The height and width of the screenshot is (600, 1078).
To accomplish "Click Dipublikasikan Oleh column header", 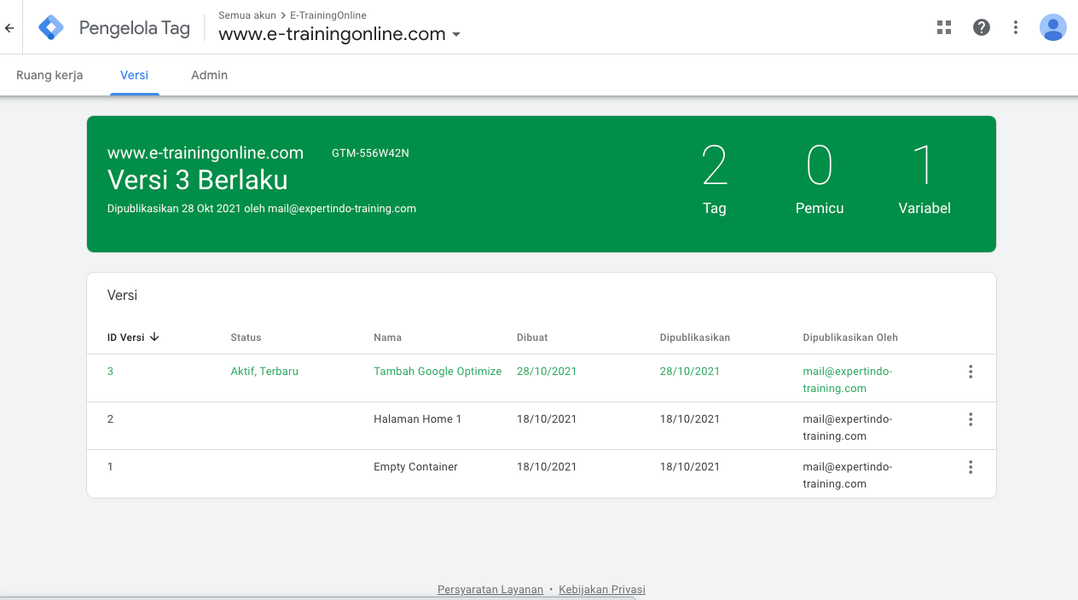I will click(x=850, y=337).
